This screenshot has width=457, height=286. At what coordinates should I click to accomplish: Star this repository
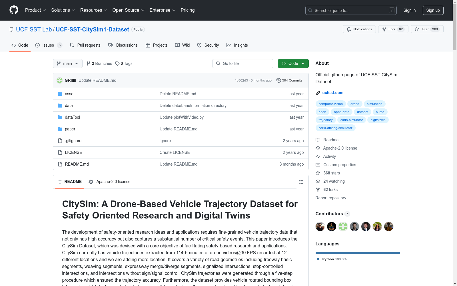coord(427,29)
